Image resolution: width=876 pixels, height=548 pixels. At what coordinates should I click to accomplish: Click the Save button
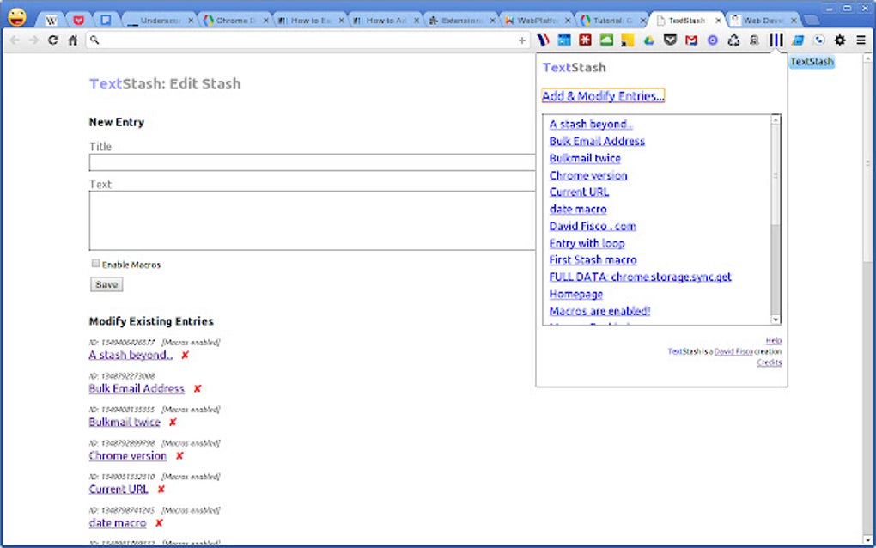pos(105,283)
